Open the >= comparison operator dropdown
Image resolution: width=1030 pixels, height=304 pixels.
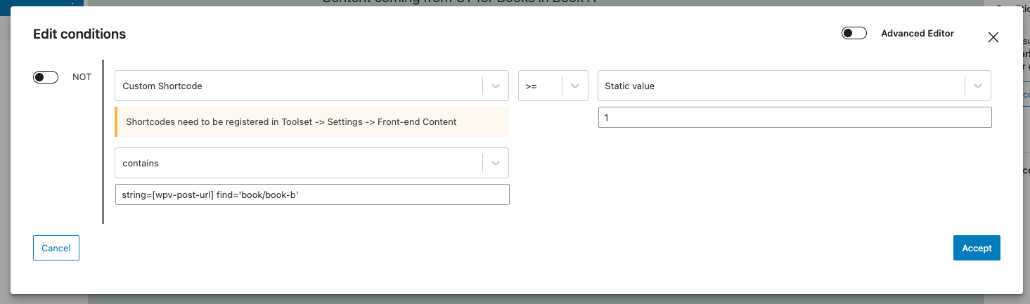553,86
